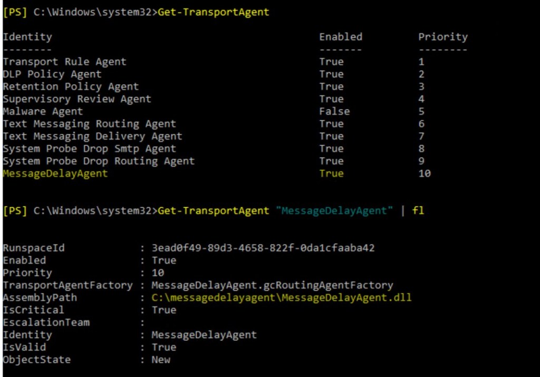Screen dimensions: 540x377
Task: Select the DLP Policy Agent entry
Action: (52, 74)
